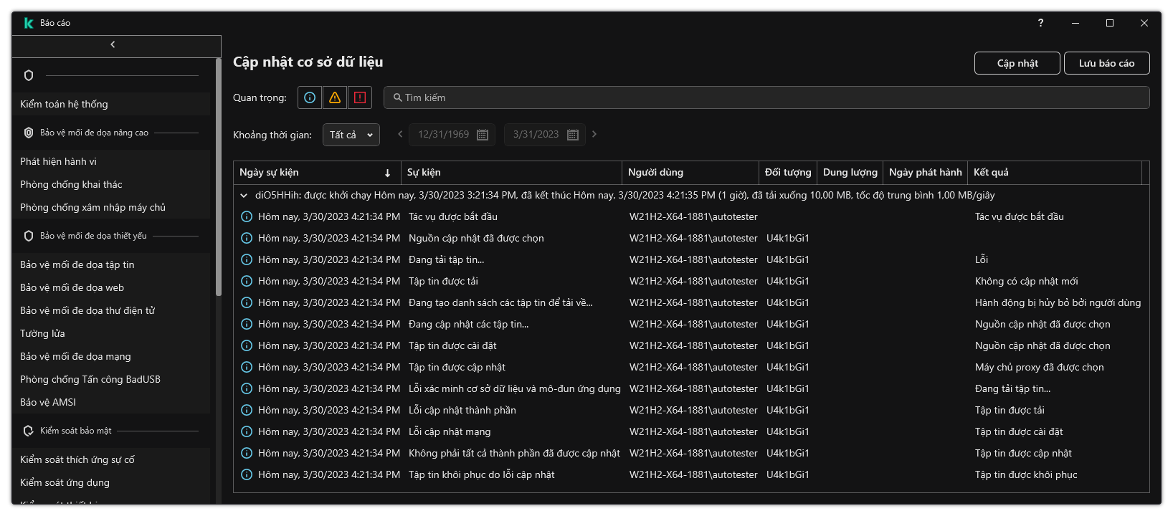The image size is (1173, 516).
Task: Click the 'Lưu báo cáo' button
Action: coord(1106,63)
